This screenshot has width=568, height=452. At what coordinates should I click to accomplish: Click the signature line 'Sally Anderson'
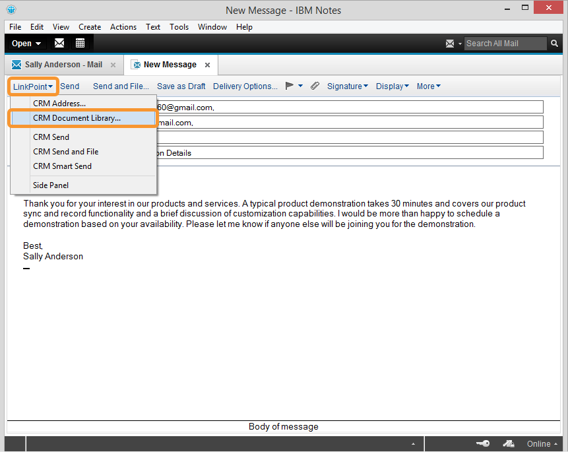(53, 256)
